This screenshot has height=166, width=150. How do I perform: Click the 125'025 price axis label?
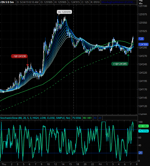click(143, 31)
